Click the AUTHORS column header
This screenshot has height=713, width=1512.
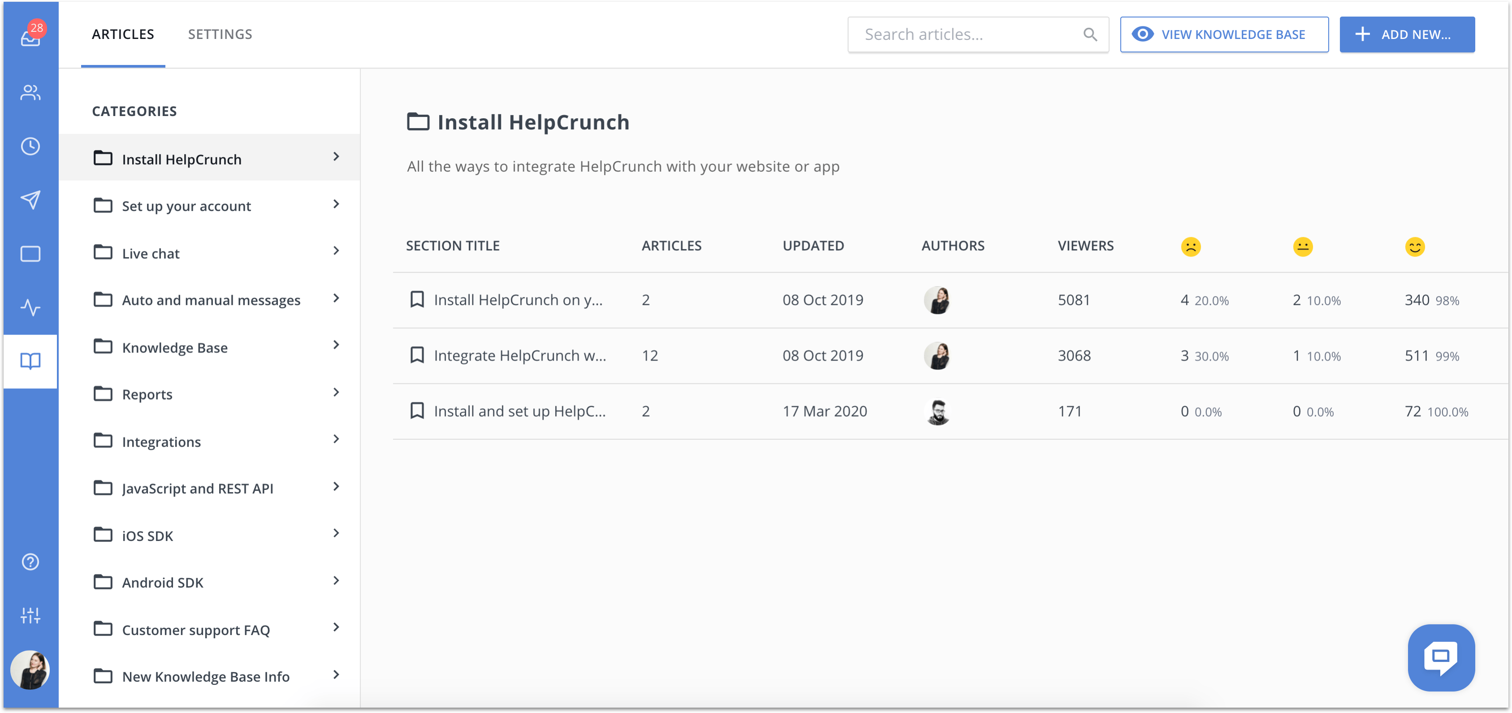tap(953, 246)
